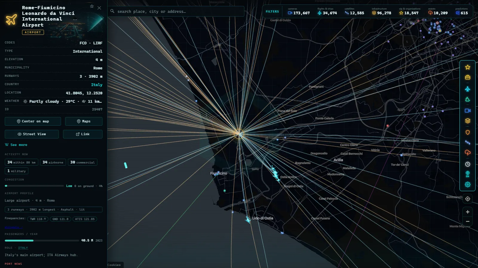Zoom in with the plus button
This screenshot has width=478, height=268.
click(x=468, y=212)
